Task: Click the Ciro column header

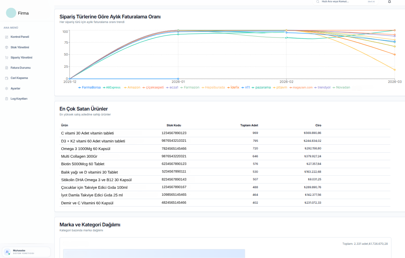Action: pyautogui.click(x=318, y=125)
